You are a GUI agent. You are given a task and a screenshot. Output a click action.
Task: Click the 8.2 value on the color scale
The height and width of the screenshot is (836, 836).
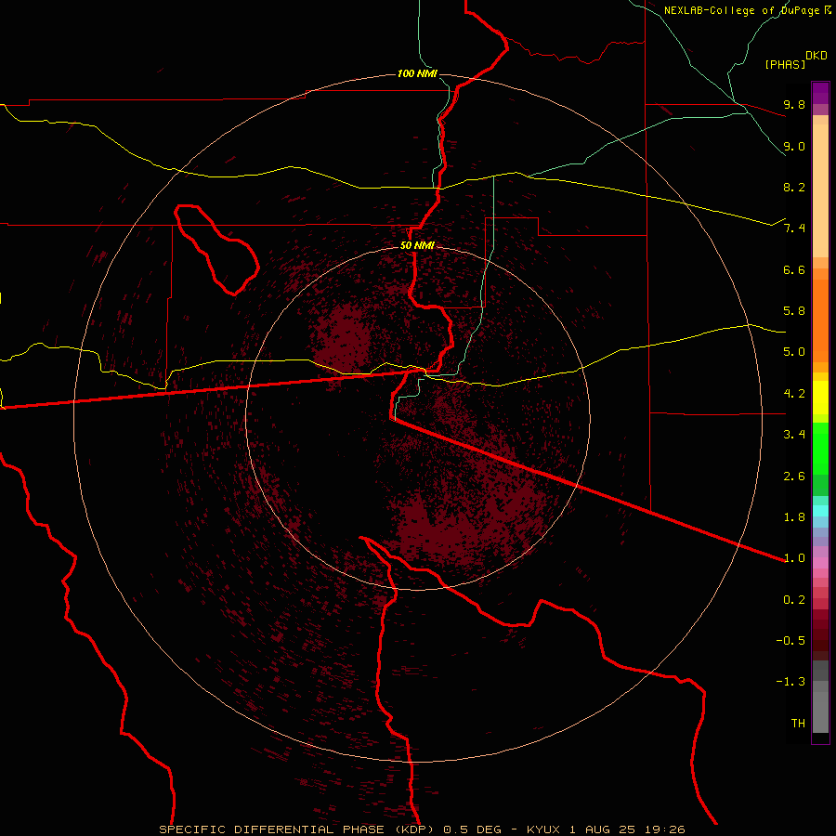[794, 187]
